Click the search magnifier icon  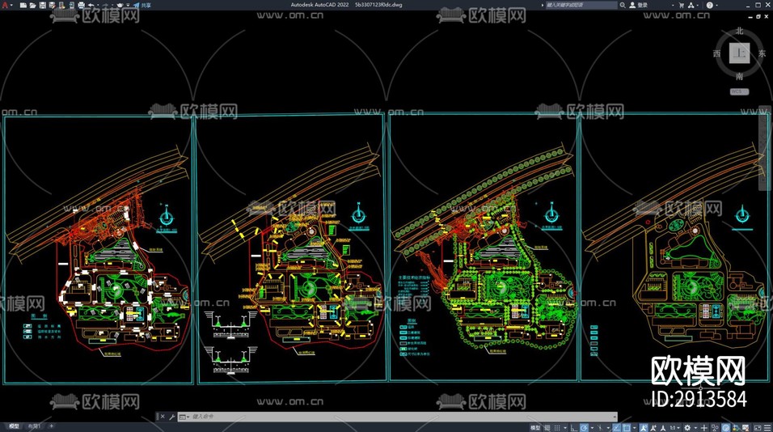pyautogui.click(x=622, y=5)
